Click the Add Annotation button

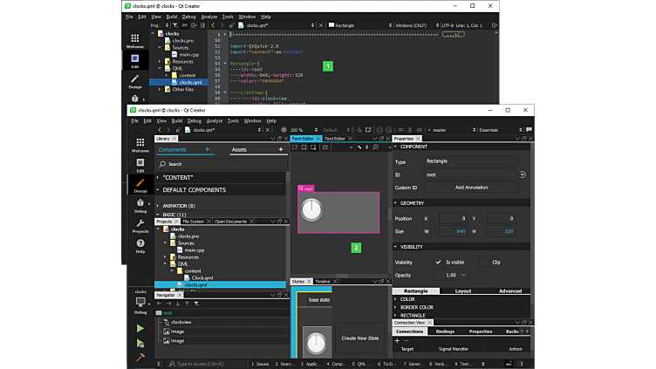(472, 188)
